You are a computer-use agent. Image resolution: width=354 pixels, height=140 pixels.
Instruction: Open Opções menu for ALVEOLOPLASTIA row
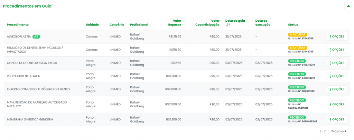[337, 36]
